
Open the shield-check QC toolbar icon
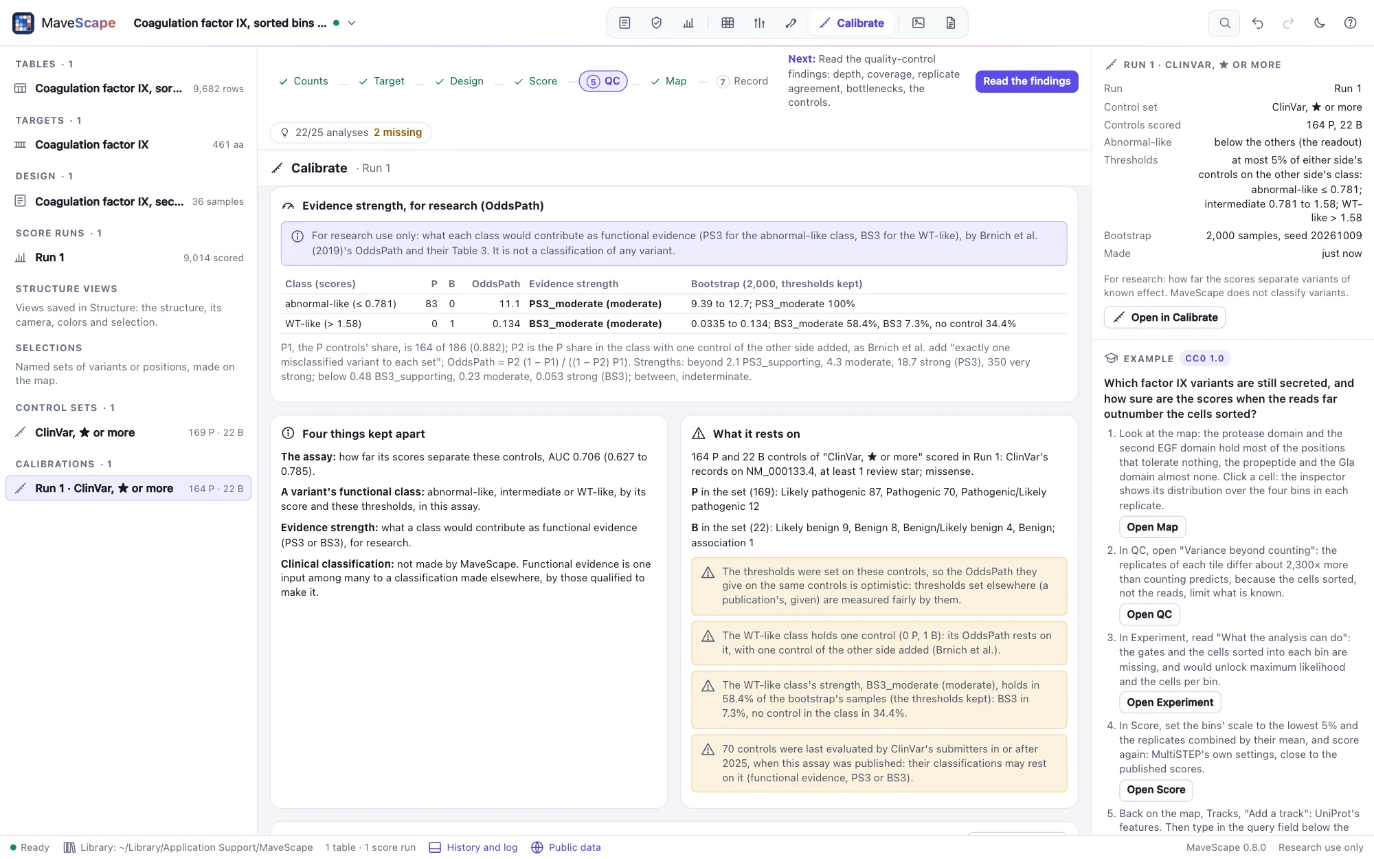(656, 23)
